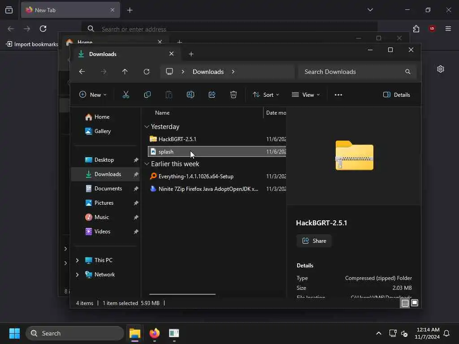Click the Delete trash icon in Explorer toolbar
The width and height of the screenshot is (459, 344).
[233, 95]
